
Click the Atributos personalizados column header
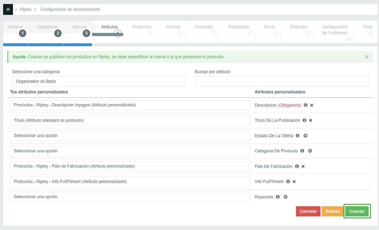280,92
